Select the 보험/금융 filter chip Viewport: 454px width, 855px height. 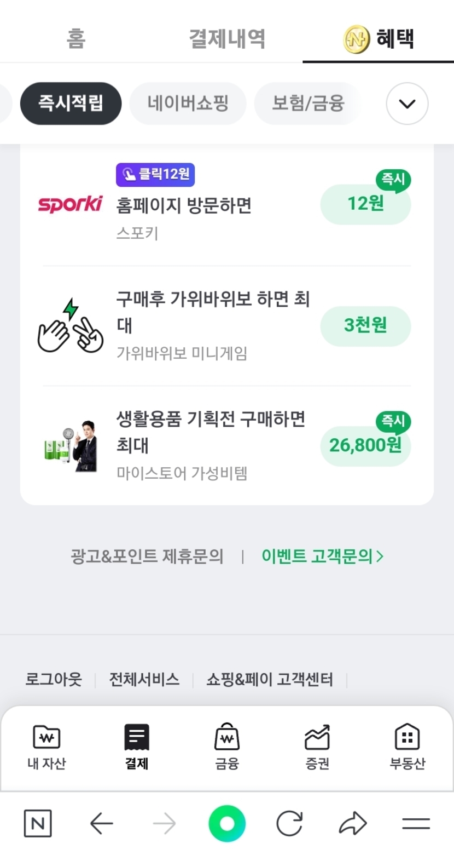pos(308,104)
